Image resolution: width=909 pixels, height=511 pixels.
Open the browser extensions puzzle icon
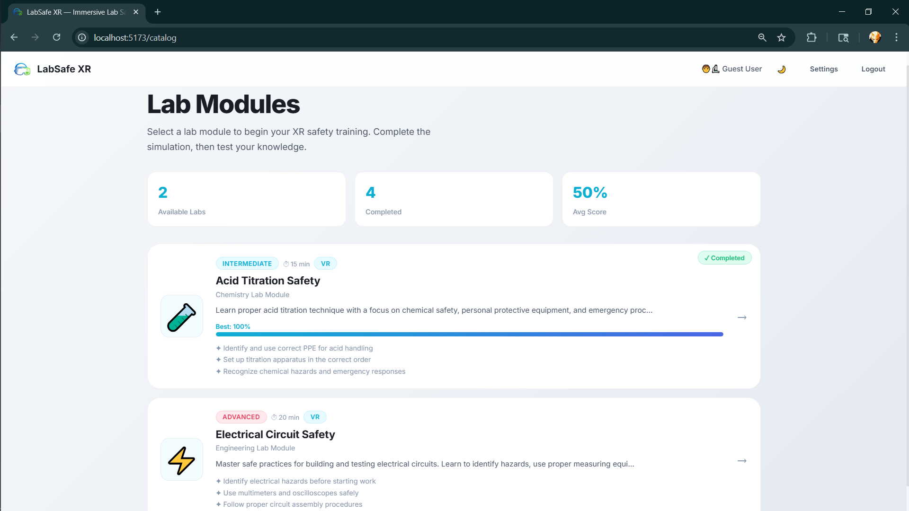(811, 38)
